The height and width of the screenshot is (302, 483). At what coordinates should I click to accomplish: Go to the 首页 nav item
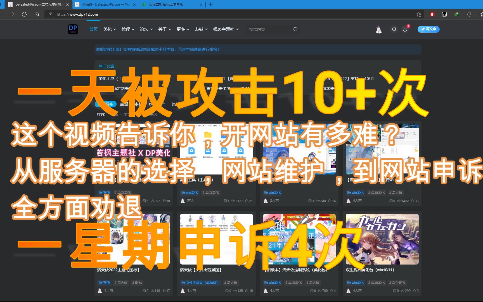(93, 29)
